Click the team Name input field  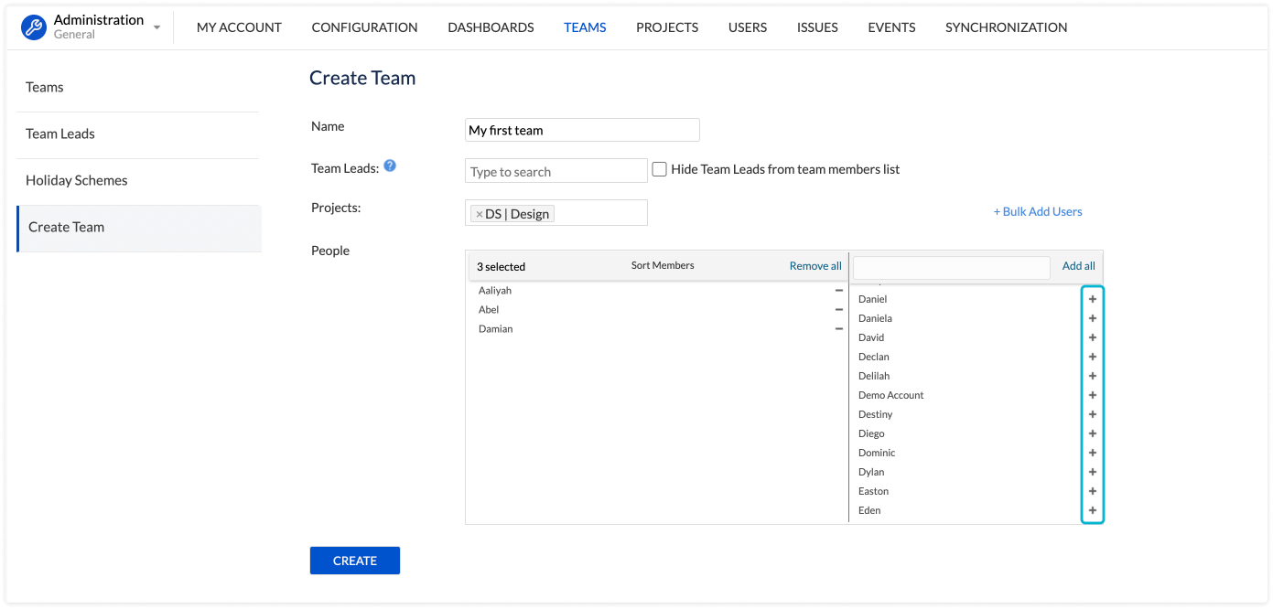point(582,130)
